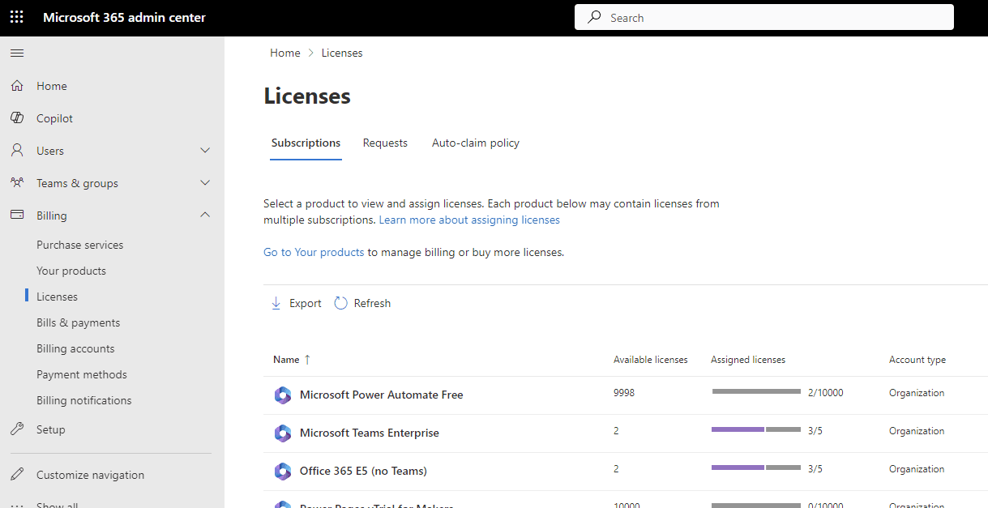The width and height of the screenshot is (988, 508).
Task: Click the Setup wrench icon
Action: tap(17, 429)
